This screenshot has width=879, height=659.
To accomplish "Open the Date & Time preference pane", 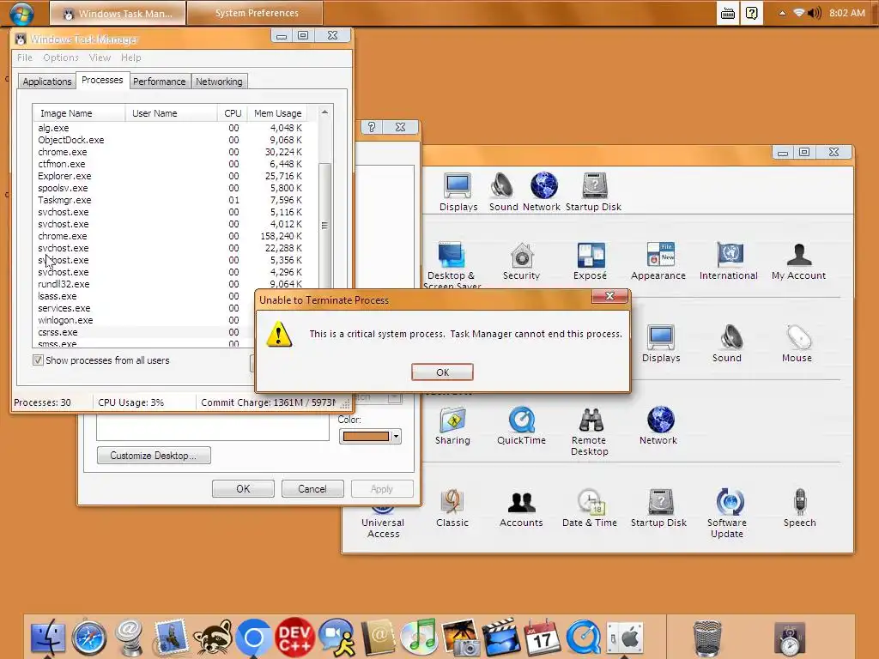I will pyautogui.click(x=590, y=508).
